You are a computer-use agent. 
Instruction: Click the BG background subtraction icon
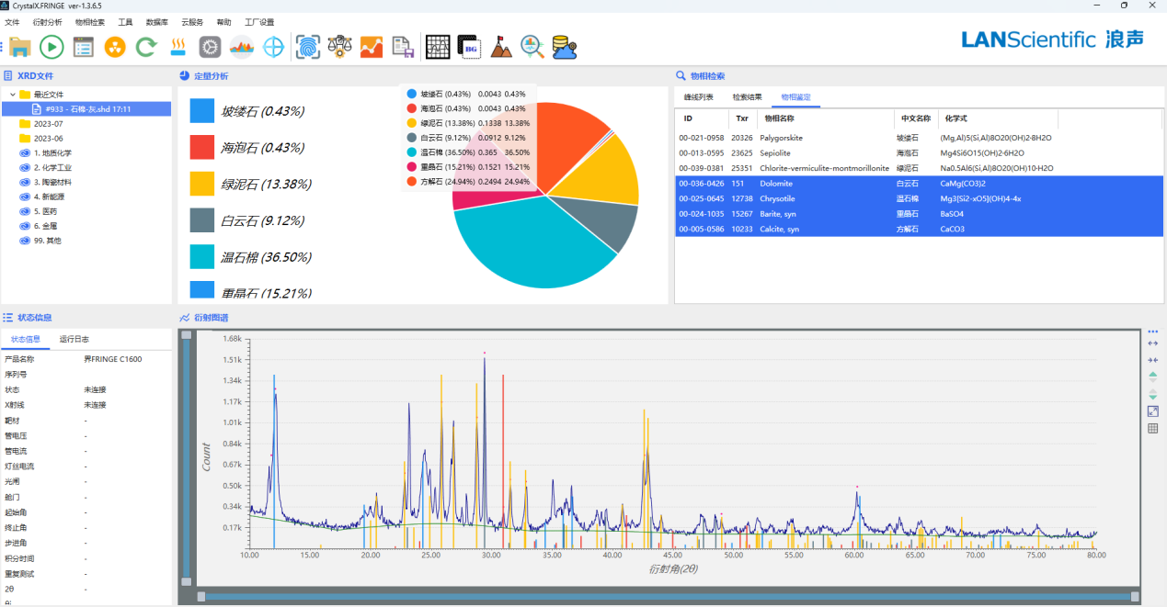click(470, 47)
